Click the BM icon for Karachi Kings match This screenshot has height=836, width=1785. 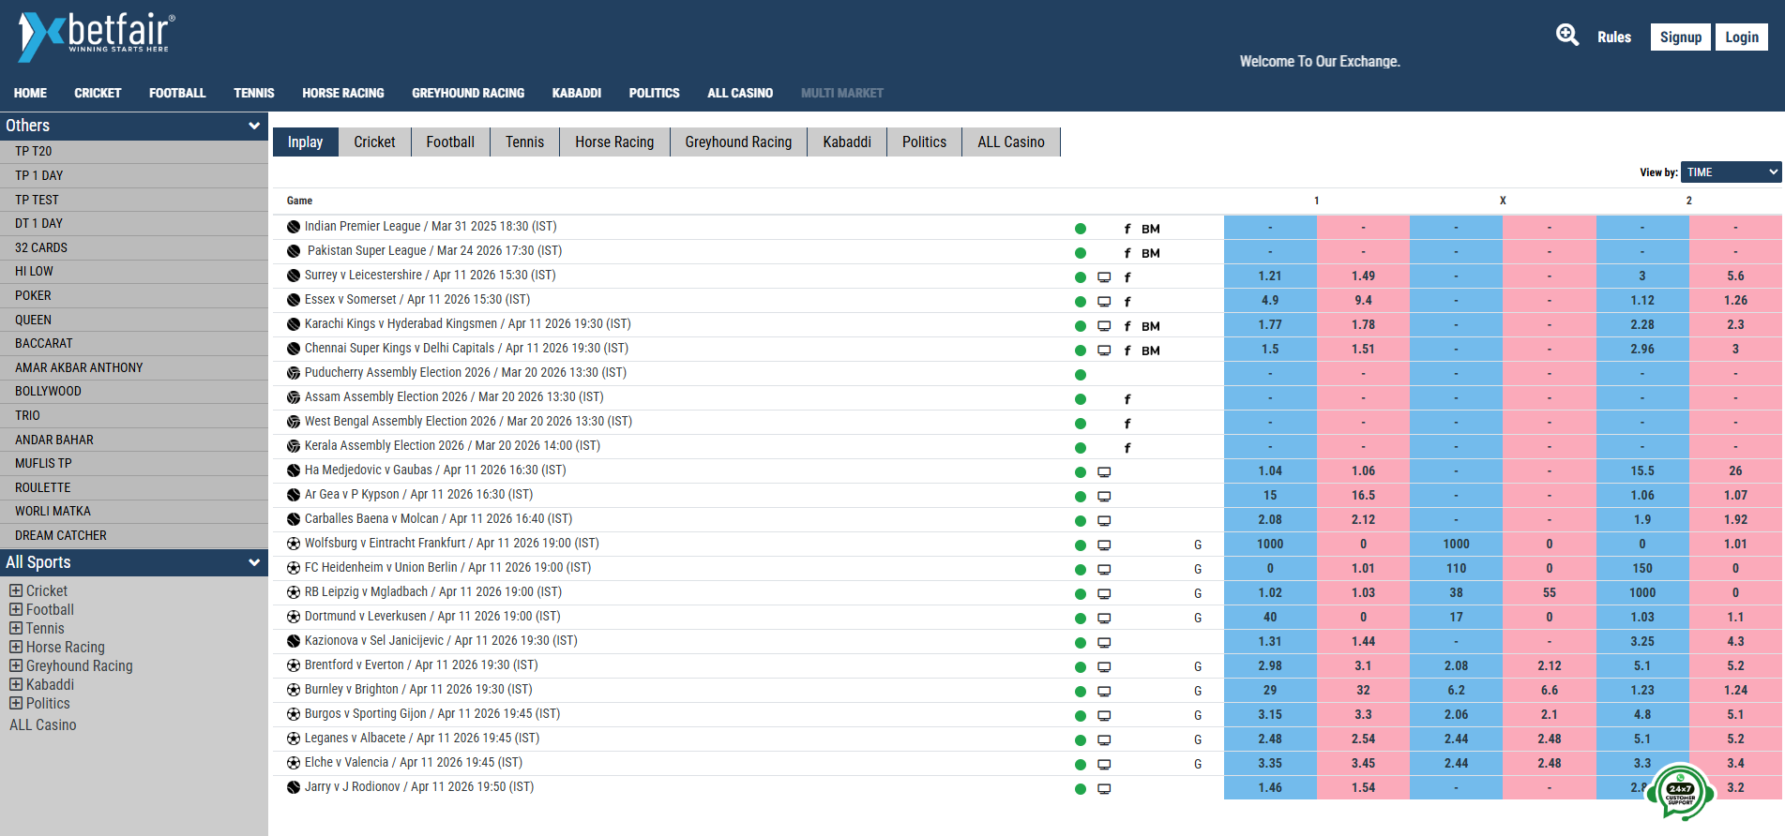[x=1151, y=326]
